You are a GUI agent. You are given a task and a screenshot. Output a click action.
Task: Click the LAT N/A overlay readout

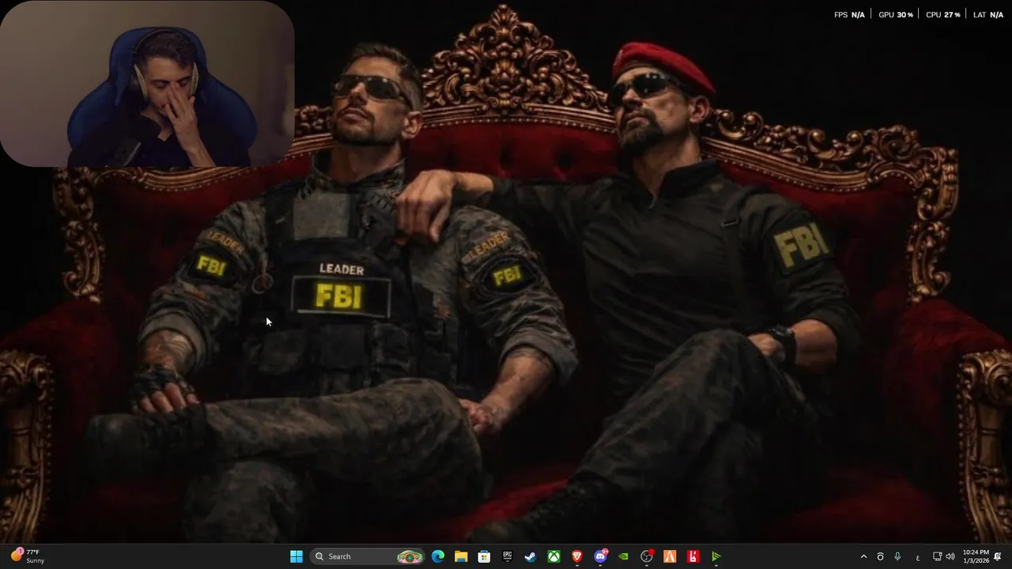(988, 15)
